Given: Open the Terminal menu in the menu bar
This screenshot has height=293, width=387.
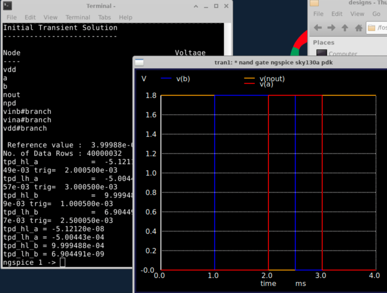Looking at the screenshot, I should pyautogui.click(x=77, y=17).
